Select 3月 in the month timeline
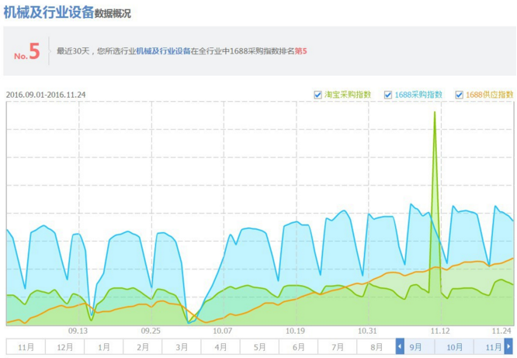517x358 pixels. coord(182,347)
